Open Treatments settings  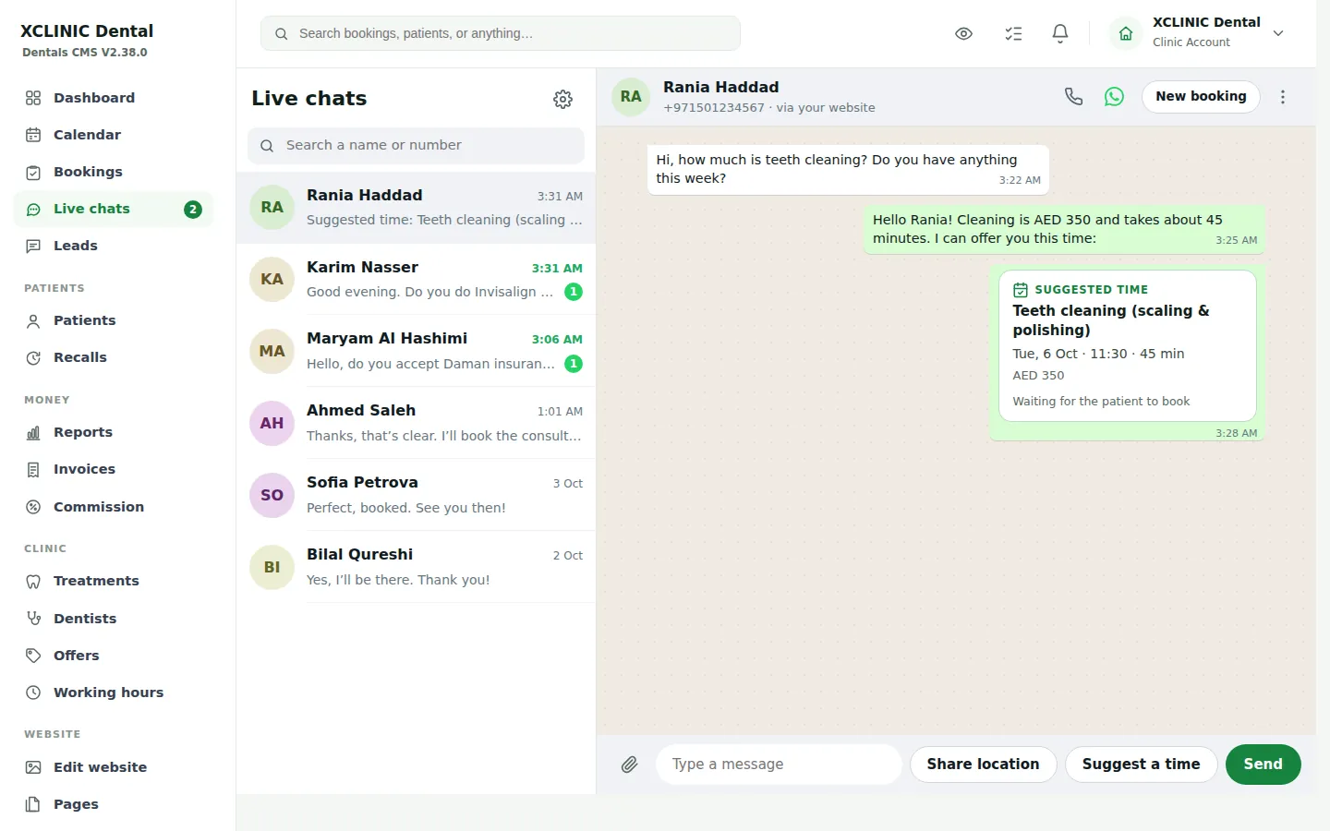(x=114, y=581)
